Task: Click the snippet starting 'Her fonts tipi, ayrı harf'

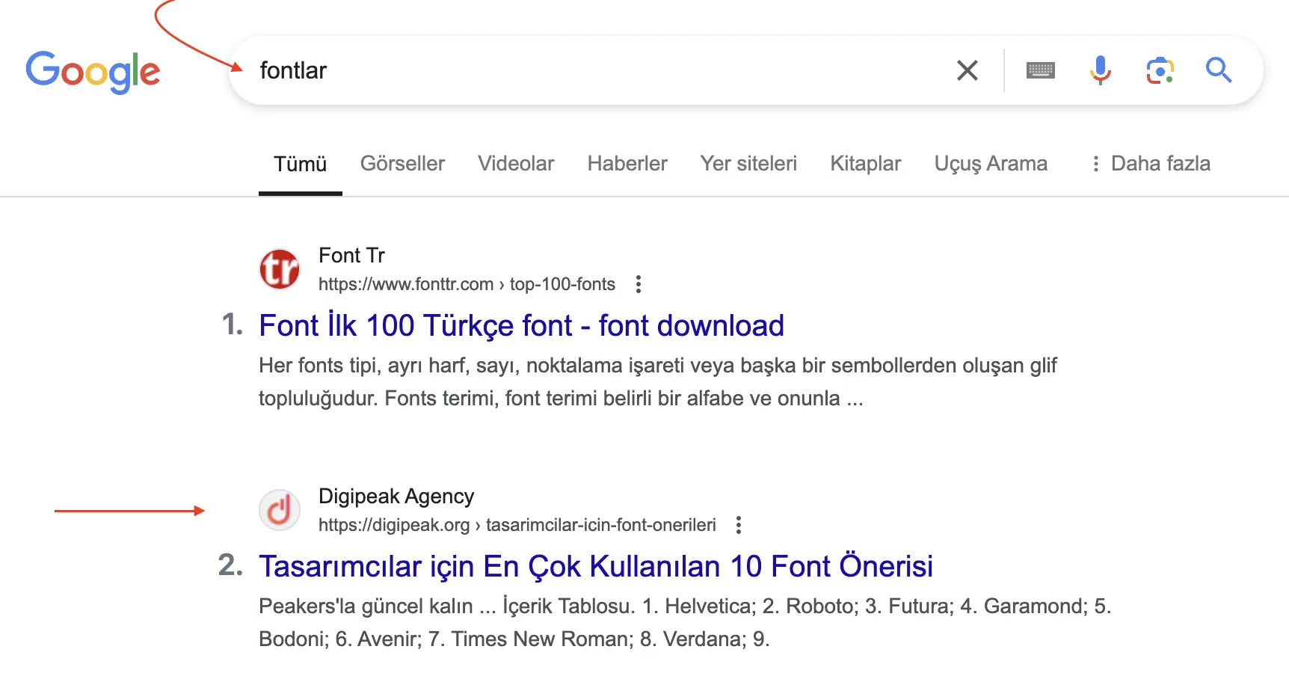Action: tap(658, 381)
